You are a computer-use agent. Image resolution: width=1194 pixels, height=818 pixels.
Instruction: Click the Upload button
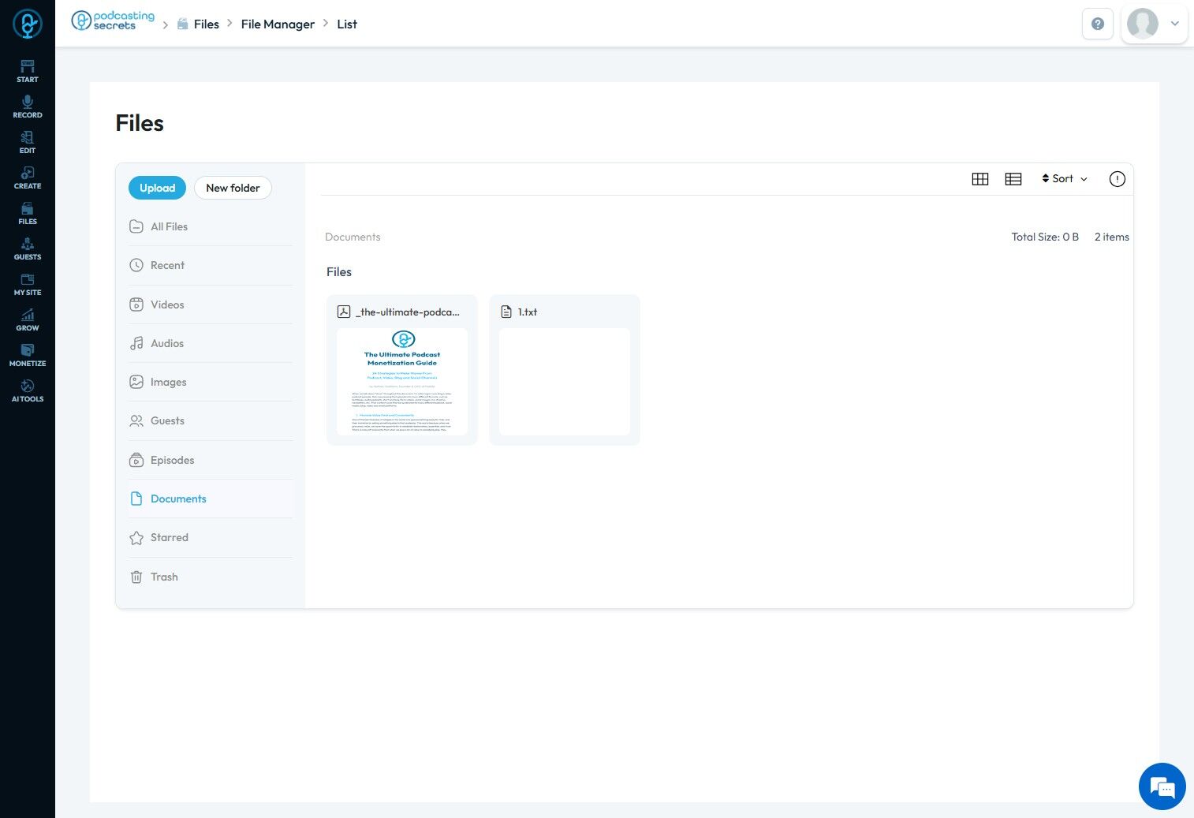[x=157, y=188]
